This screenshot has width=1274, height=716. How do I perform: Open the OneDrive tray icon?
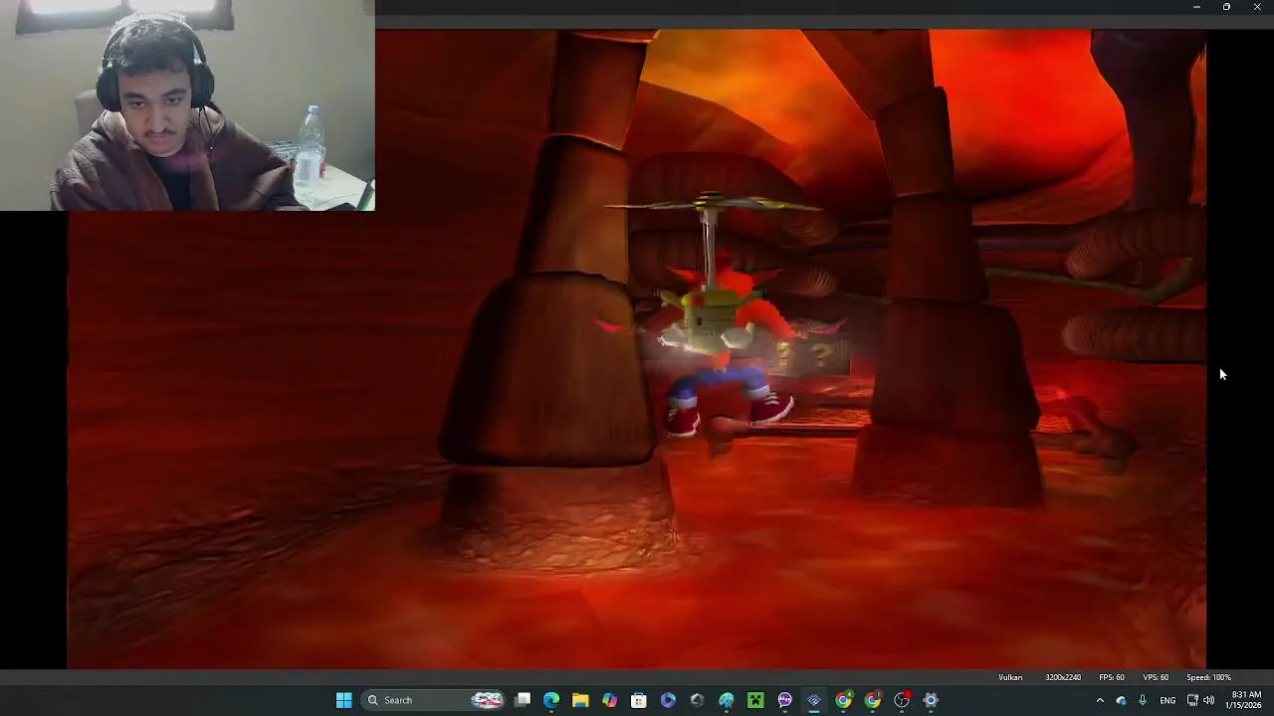1121,700
